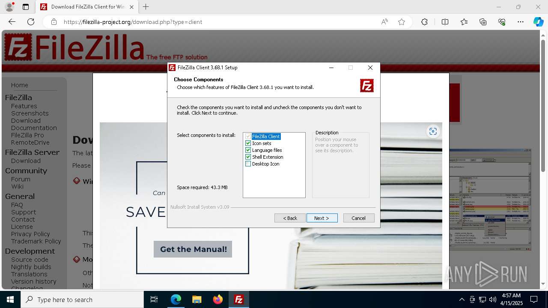
Task: Click the taskbar search box
Action: (x=82, y=299)
